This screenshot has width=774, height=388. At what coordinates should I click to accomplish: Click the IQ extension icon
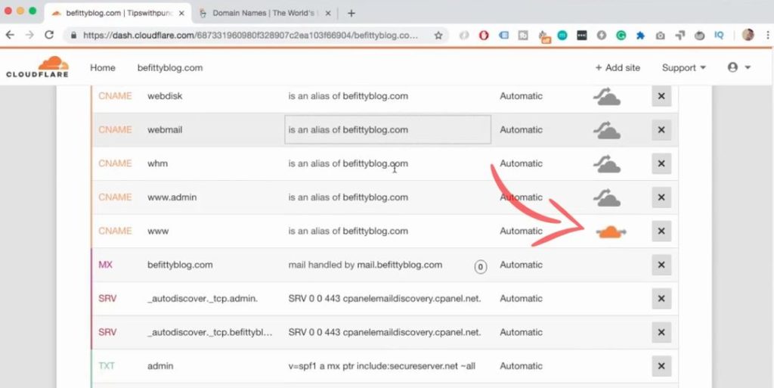tap(719, 36)
